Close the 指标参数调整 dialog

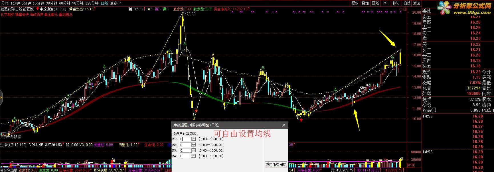284,125
